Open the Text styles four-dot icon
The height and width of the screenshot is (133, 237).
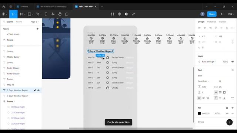[233, 70]
